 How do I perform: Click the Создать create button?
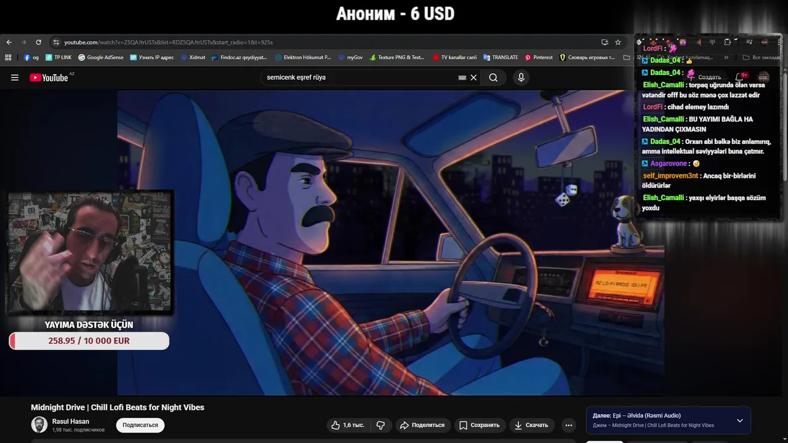(x=704, y=78)
